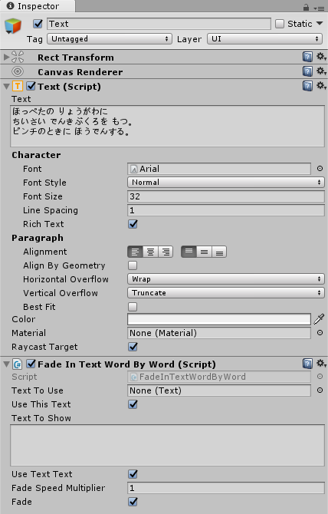Set vertical alignment to middle
The image size is (328, 514).
coord(204,252)
